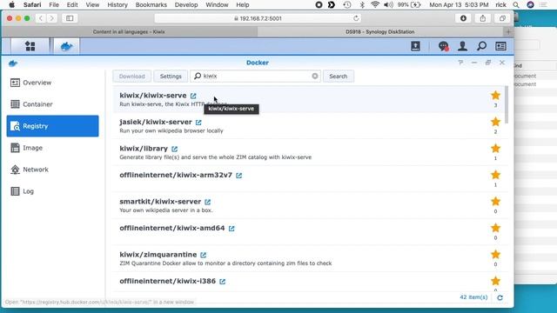557x313 pixels.
Task: Open Wi-Fi status menu
Action: coord(375,5)
